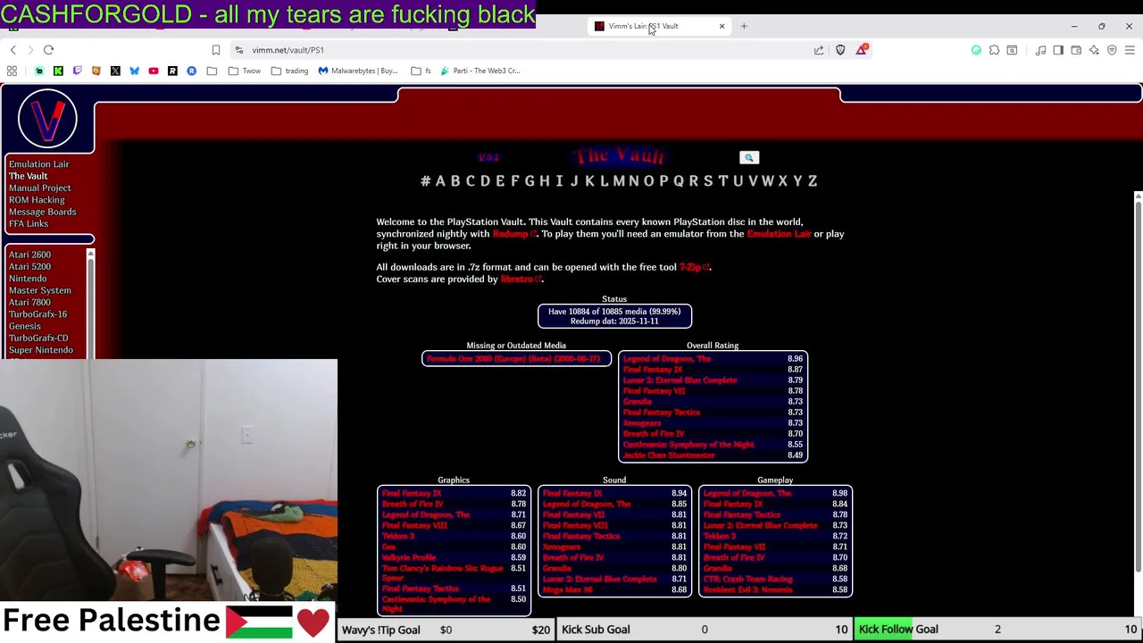Open Legend of Dragoon in Overall Rating
This screenshot has width=1143, height=643.
tap(667, 359)
